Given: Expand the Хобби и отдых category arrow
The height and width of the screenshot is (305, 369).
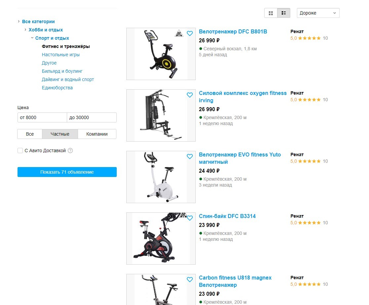Looking at the screenshot, I should coord(25,30).
